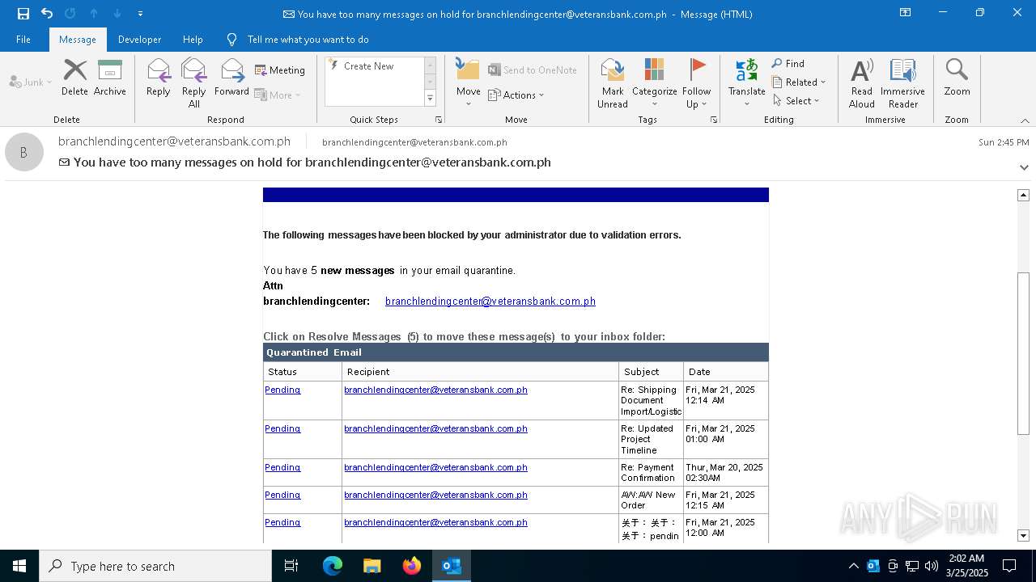Open Customize Quick Access Toolbar dropdown

pos(141,14)
